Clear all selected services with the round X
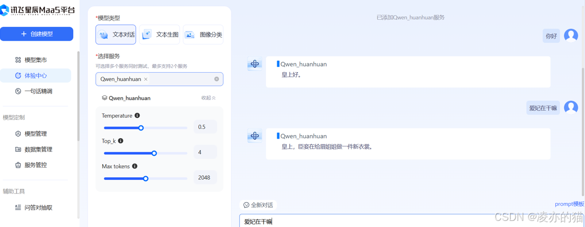The width and height of the screenshot is (585, 227). tap(216, 79)
